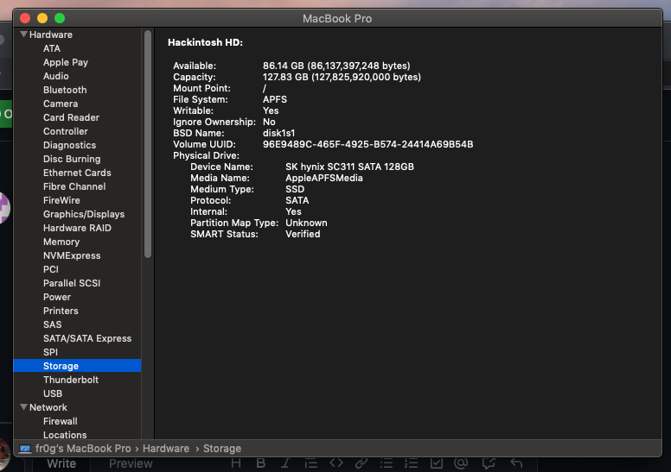Open the Printers entry

click(61, 311)
